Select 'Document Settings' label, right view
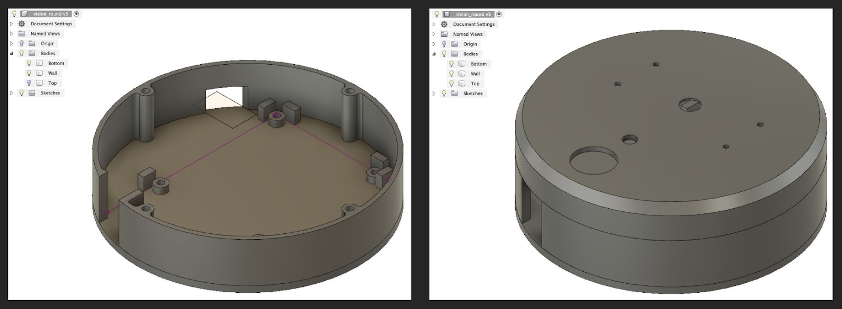Viewport: 842px width, 309px height. click(474, 24)
